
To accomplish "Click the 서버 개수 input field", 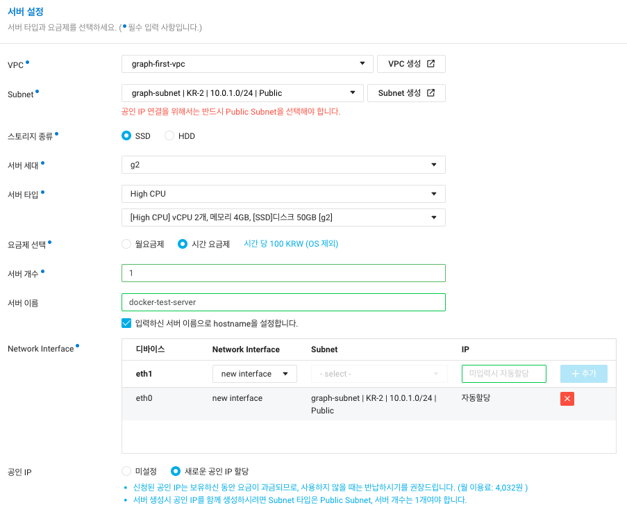I will [x=283, y=273].
